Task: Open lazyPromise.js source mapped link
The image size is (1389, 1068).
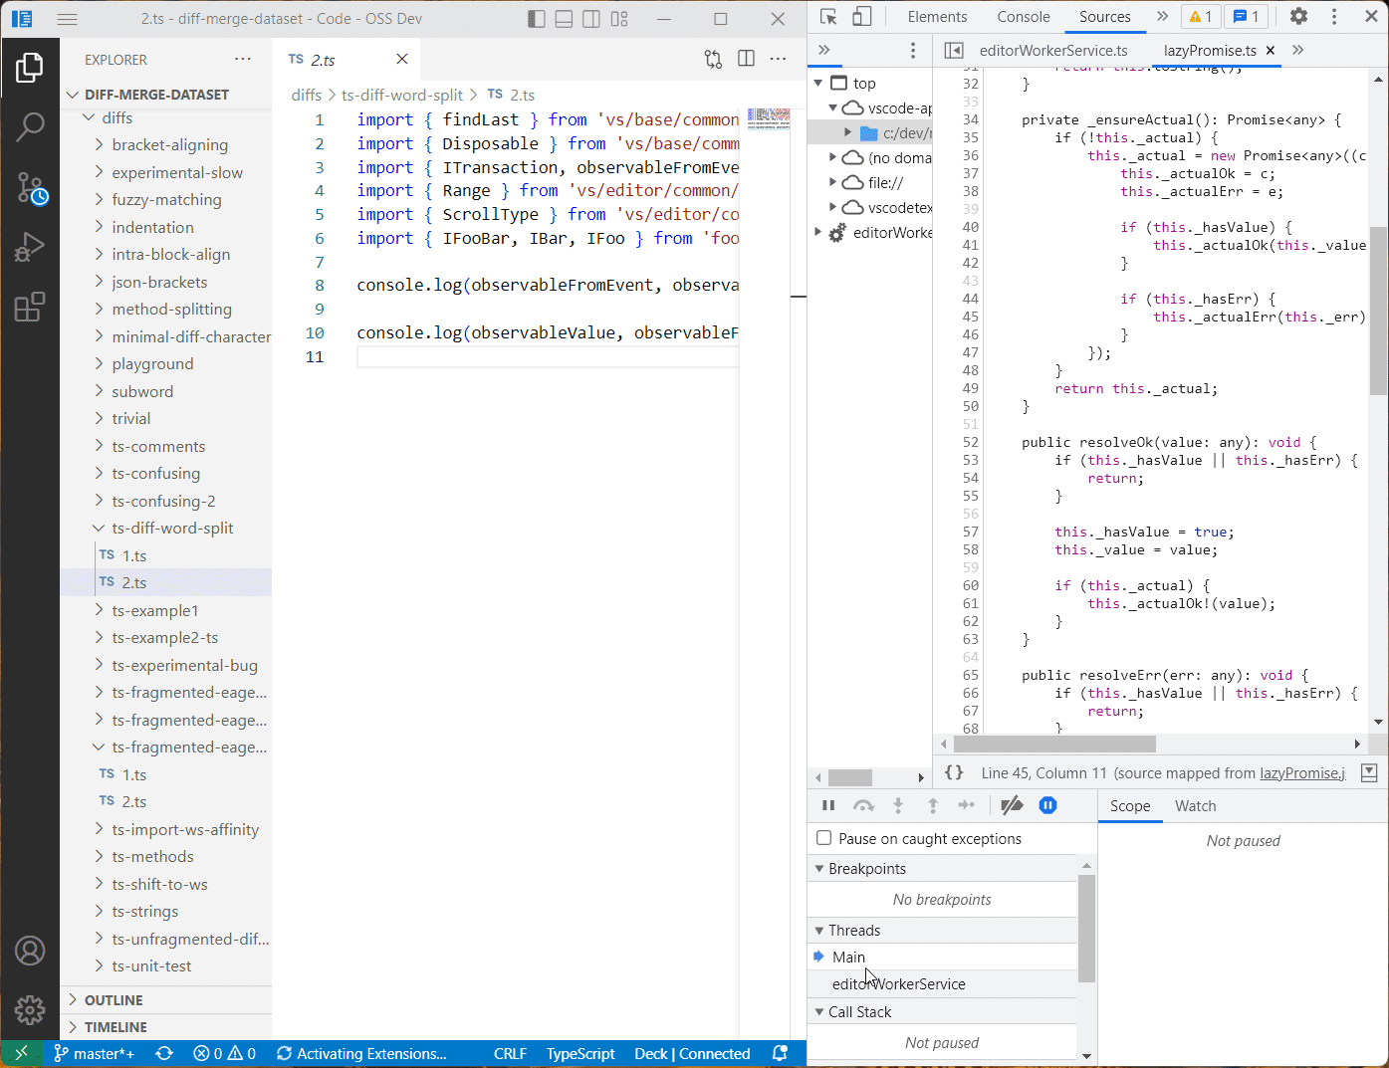Action: [1302, 773]
